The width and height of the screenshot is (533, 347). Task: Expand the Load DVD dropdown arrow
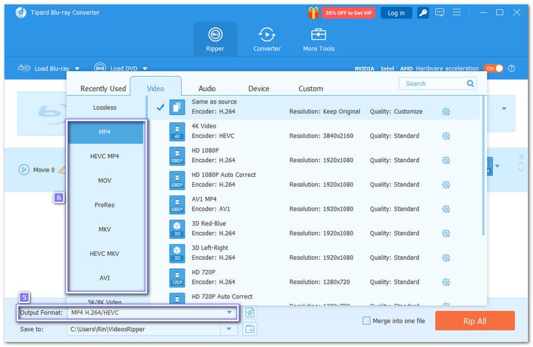click(145, 68)
